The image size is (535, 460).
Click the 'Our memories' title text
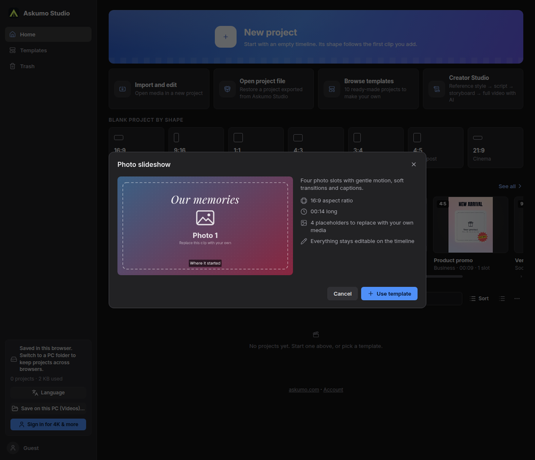[x=205, y=199]
